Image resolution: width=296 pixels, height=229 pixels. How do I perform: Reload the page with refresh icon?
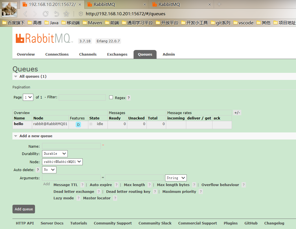click(x=45, y=14)
